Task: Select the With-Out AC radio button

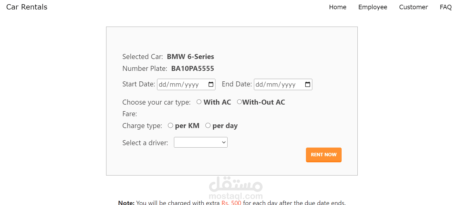Action: click(239, 102)
